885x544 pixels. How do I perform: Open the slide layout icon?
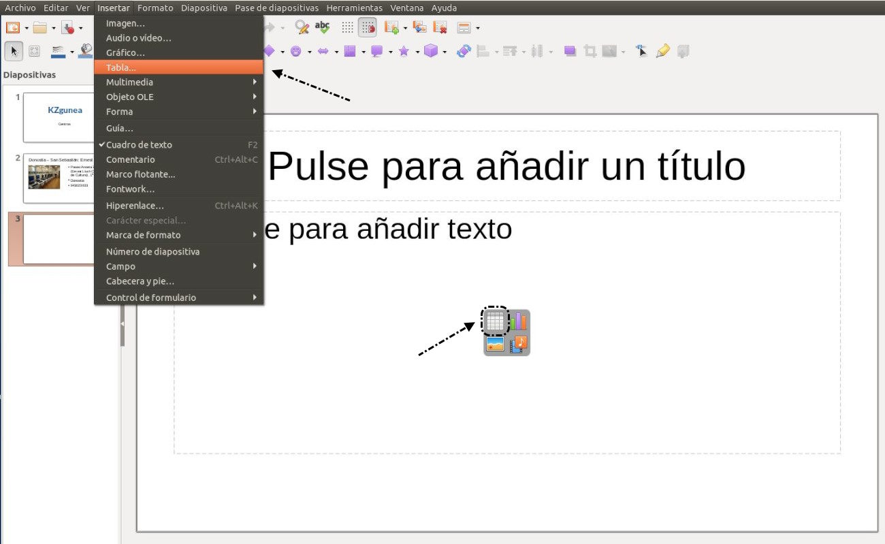click(x=464, y=27)
